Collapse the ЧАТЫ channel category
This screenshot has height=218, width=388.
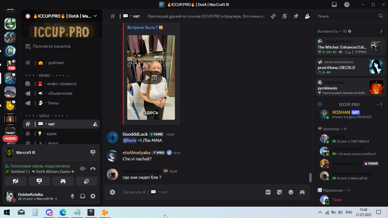(47, 116)
